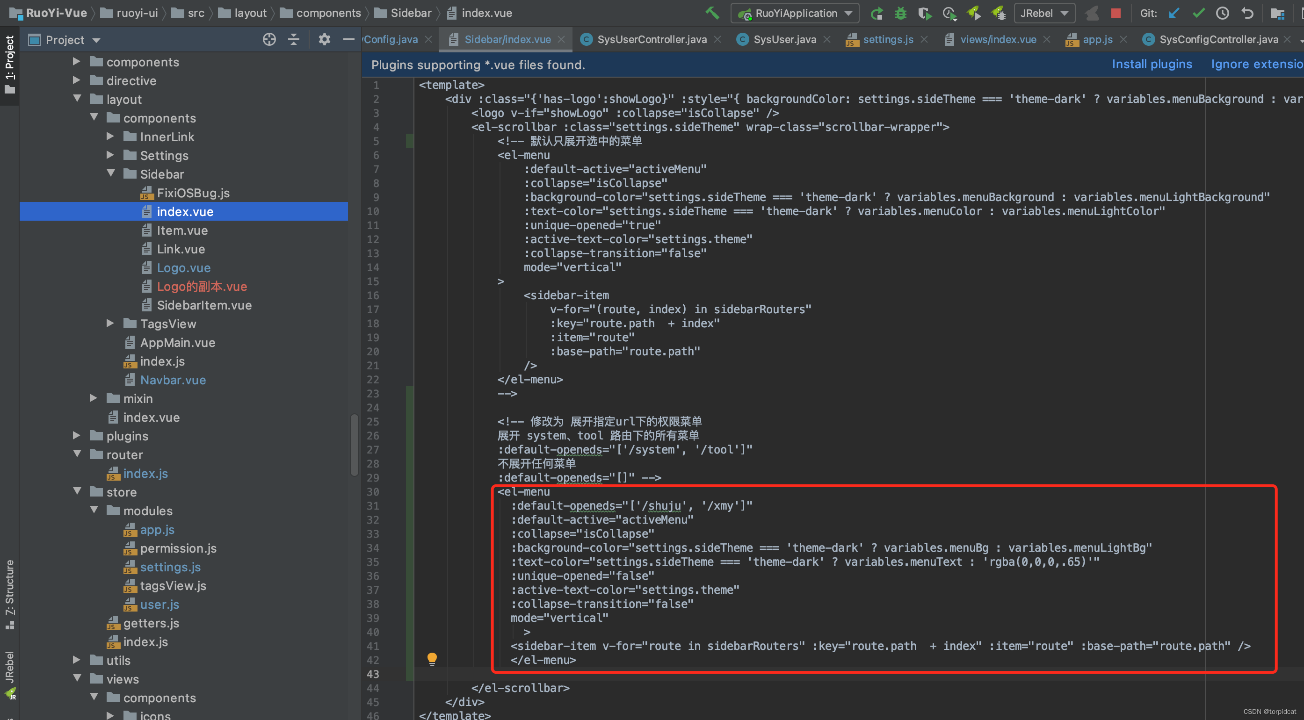
Task: Click the Git rollback undo arrow
Action: pos(1247,13)
